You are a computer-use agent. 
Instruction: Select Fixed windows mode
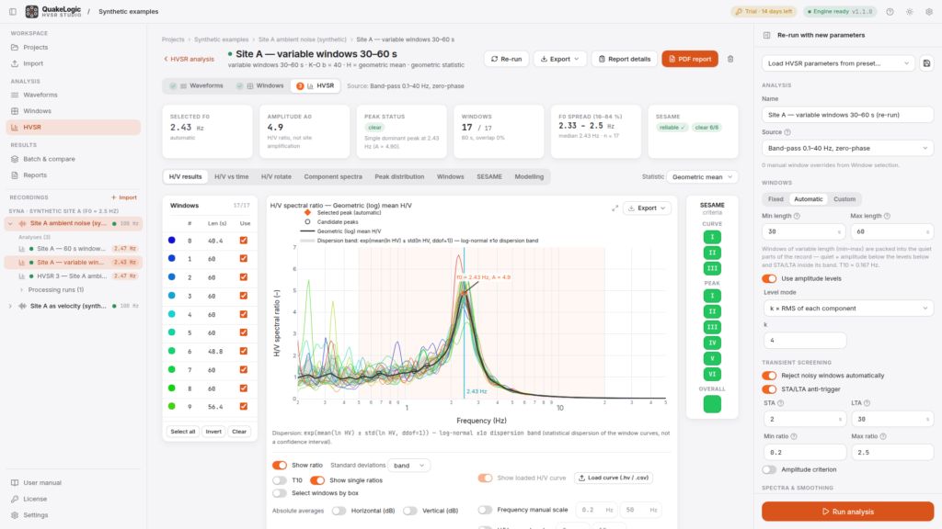click(775, 199)
